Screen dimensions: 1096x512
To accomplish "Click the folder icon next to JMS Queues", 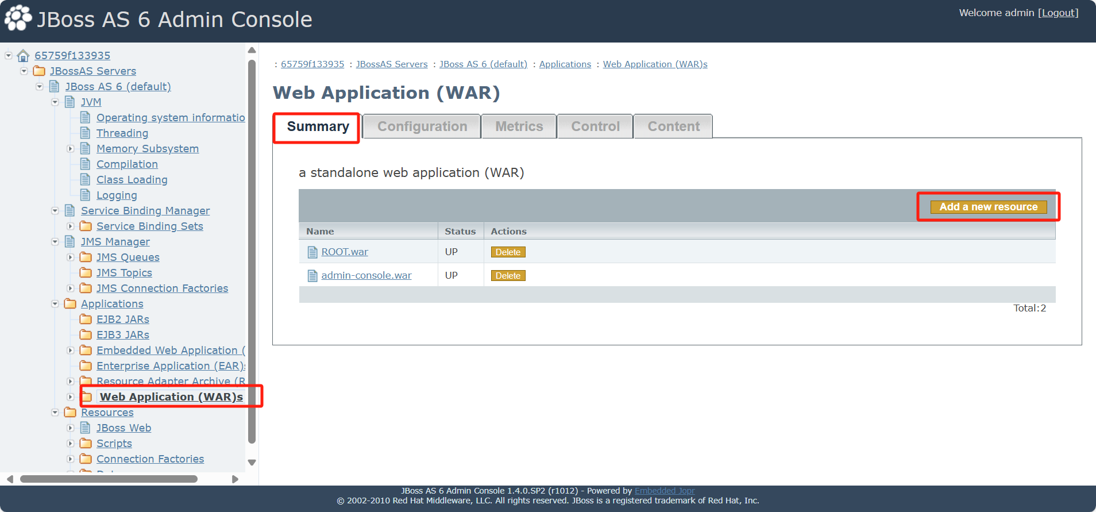I will (86, 257).
